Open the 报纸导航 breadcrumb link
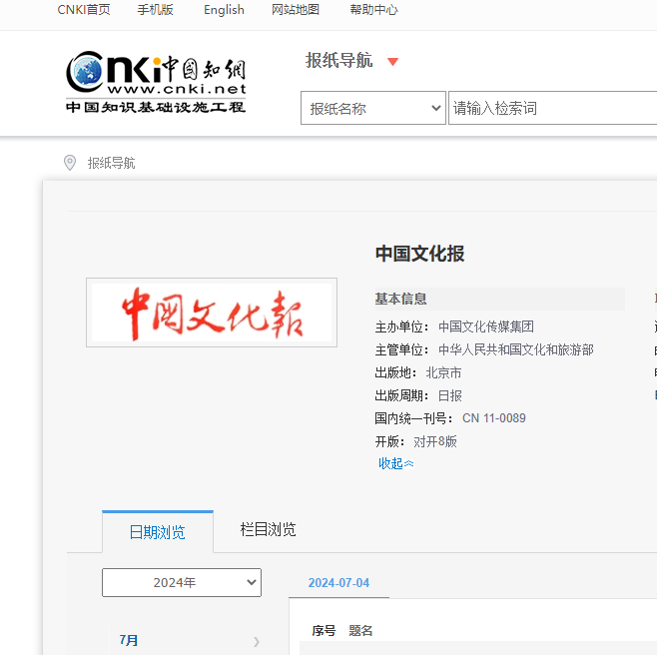 click(x=111, y=163)
